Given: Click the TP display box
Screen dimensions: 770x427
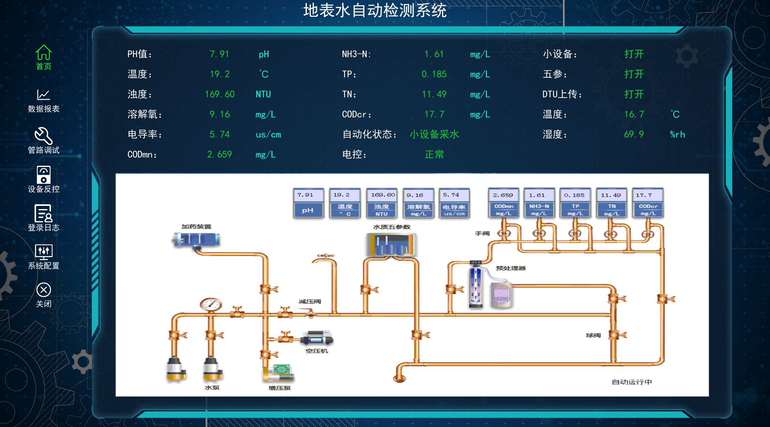Looking at the screenshot, I should (575, 203).
